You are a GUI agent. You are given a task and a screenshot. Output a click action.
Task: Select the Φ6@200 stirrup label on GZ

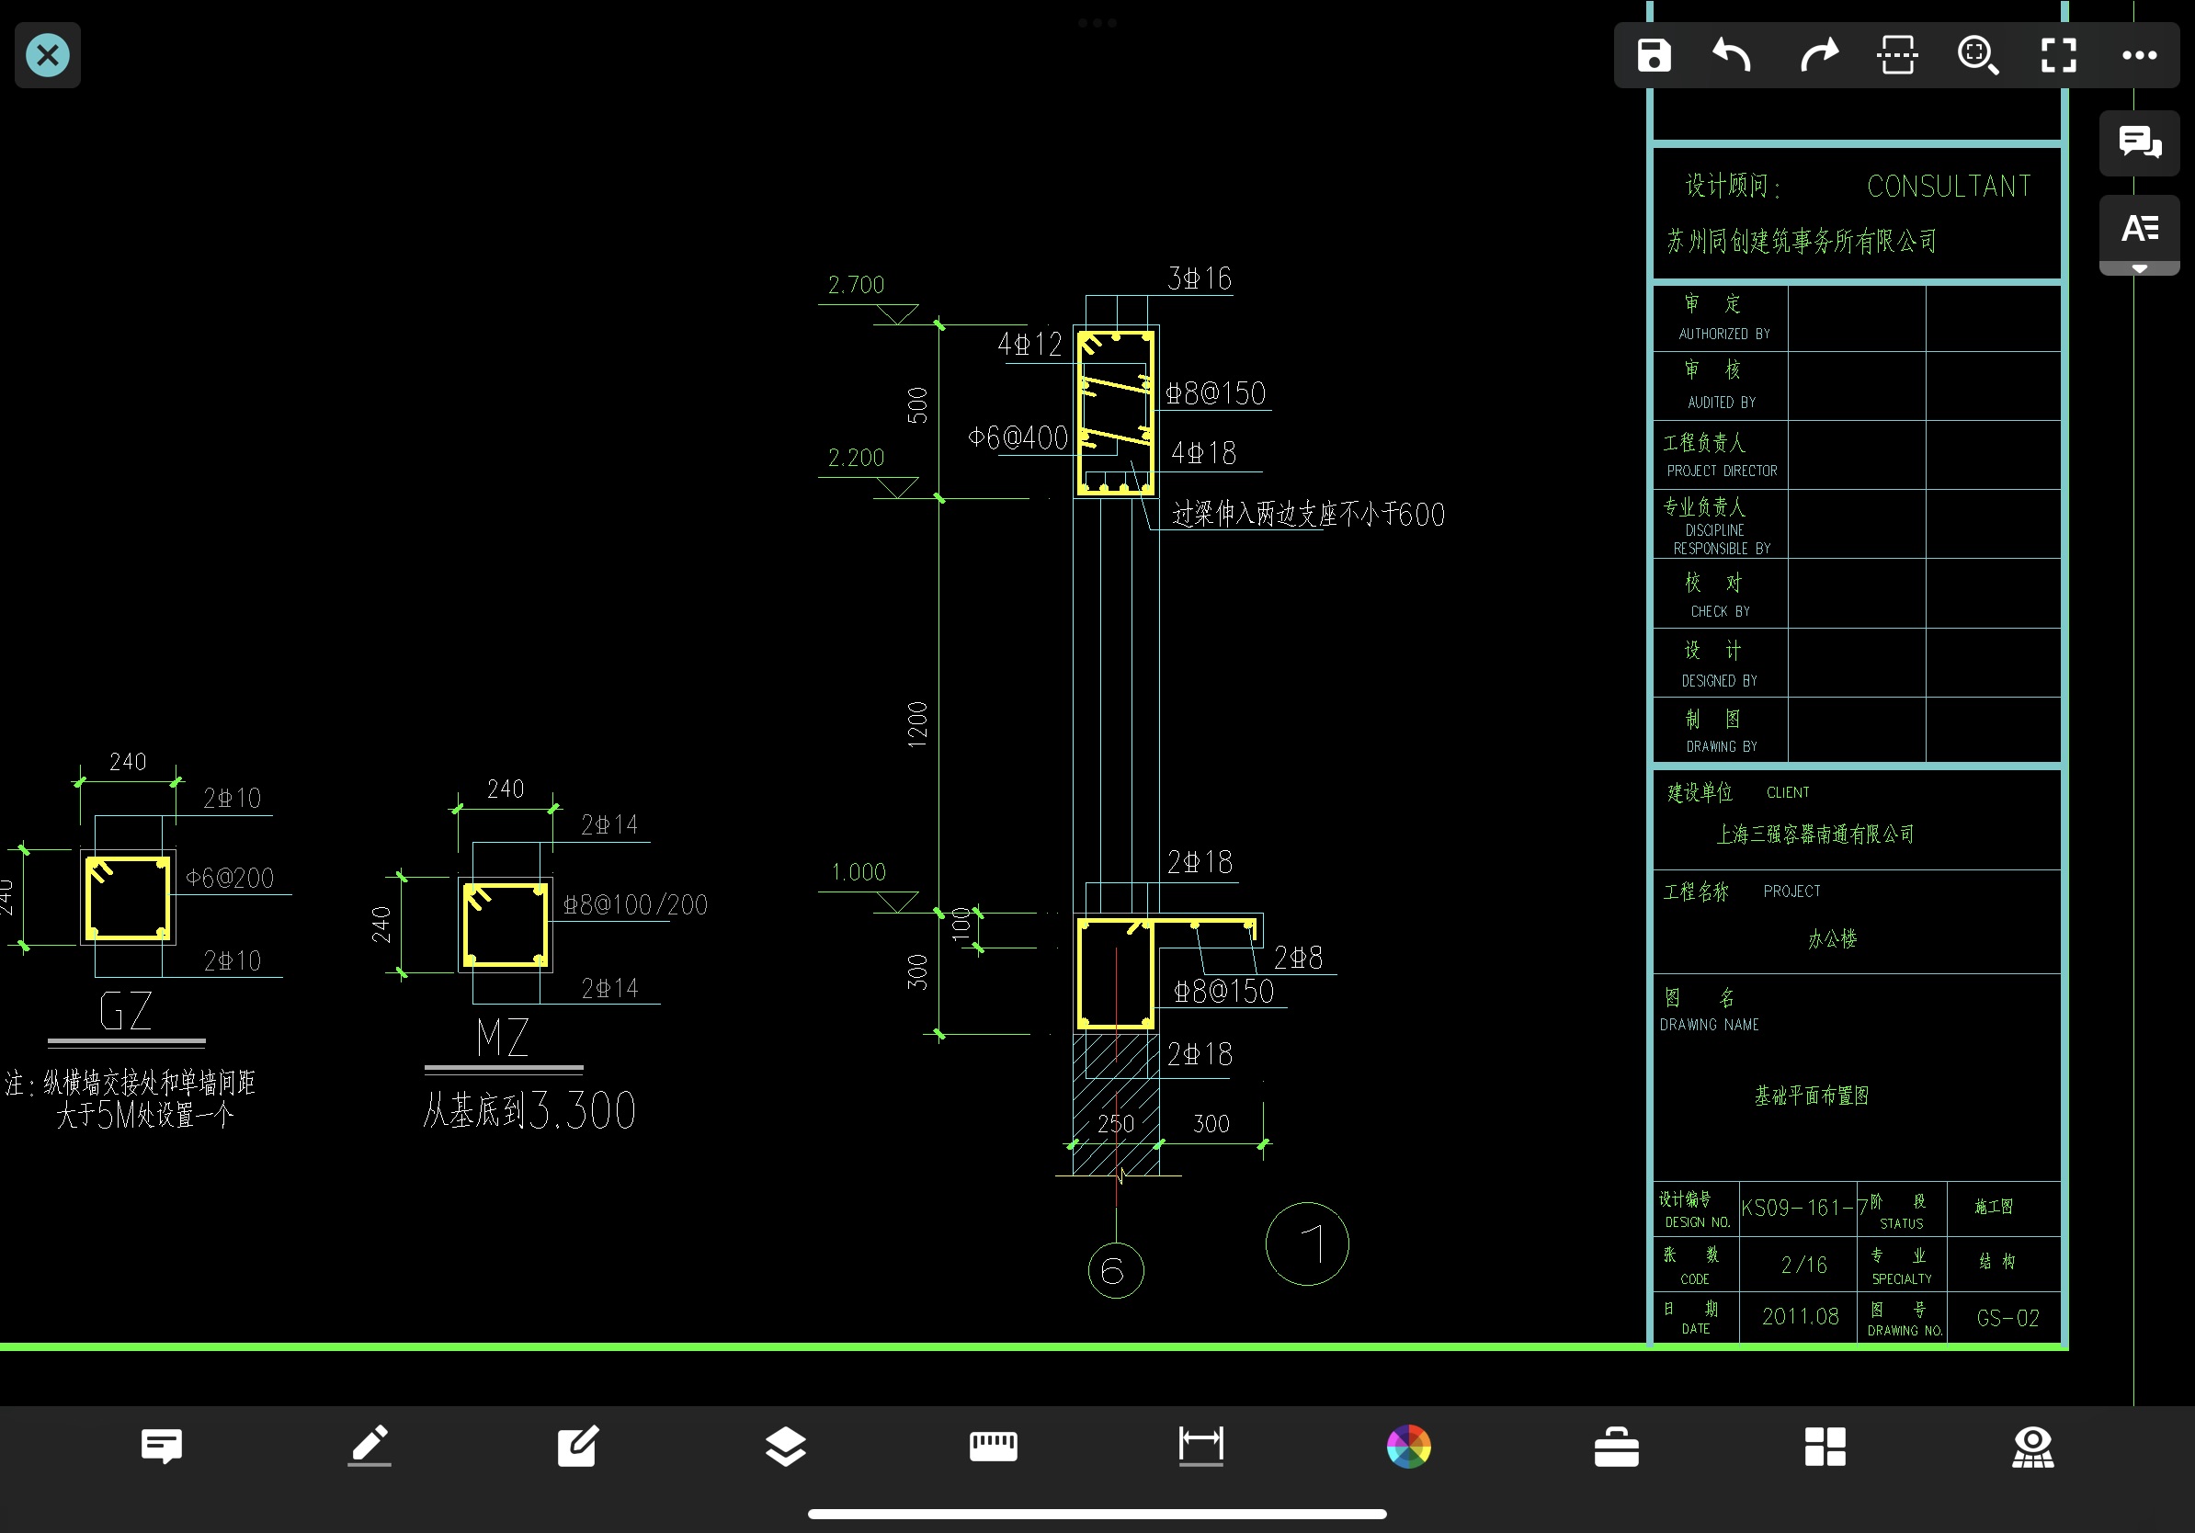coord(230,878)
